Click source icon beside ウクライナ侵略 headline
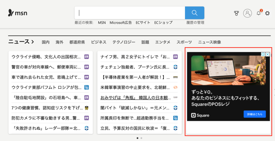The height and width of the screenshot is (141, 275). [x=87, y=57]
